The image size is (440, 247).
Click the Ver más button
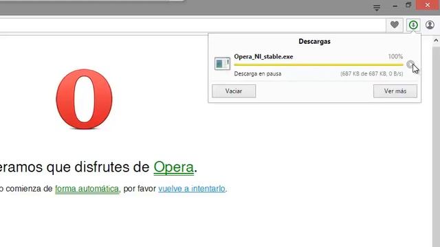pos(395,91)
